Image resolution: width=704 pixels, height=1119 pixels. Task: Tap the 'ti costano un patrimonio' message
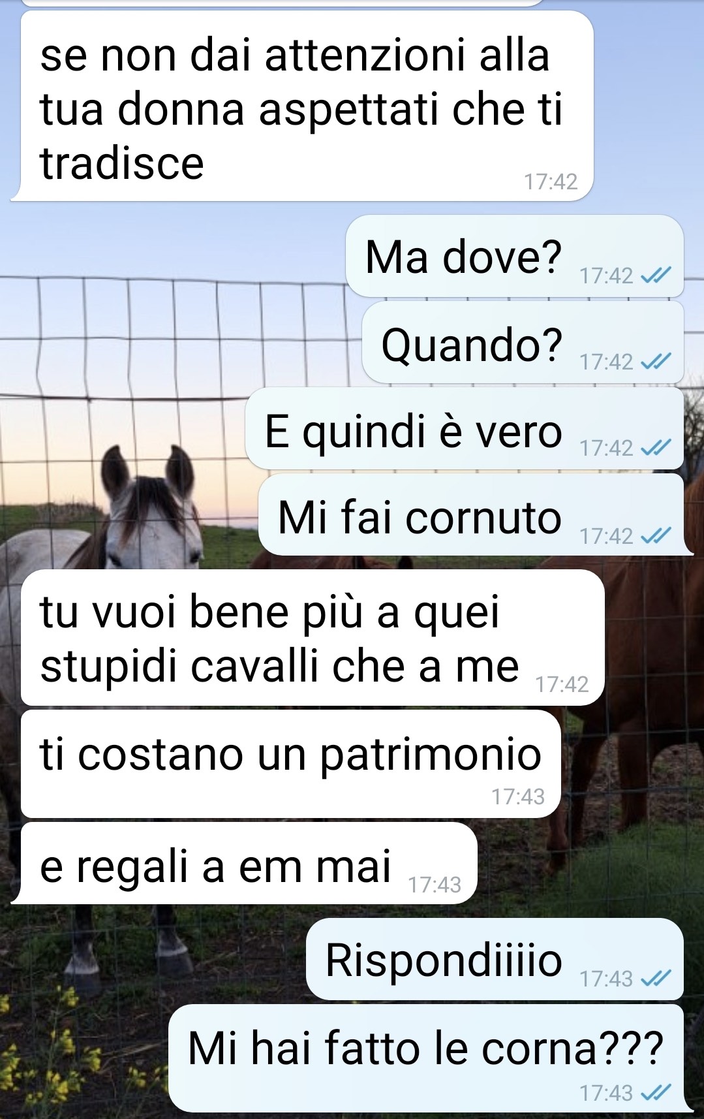[291, 764]
